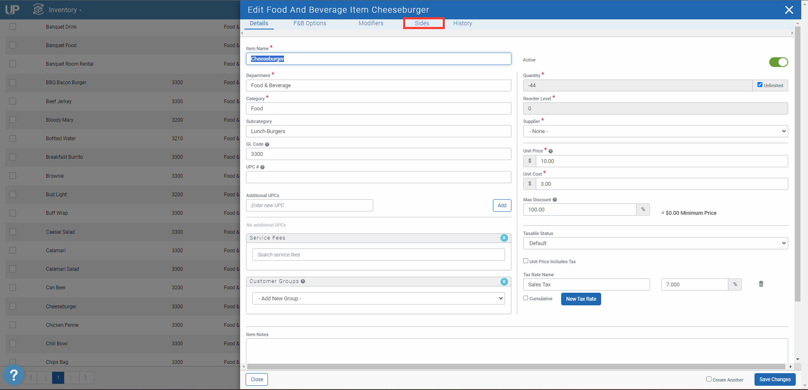Screen dimensions: 808x390
Task: Select the Bloody Mary row checkbox
Action: 13,120
